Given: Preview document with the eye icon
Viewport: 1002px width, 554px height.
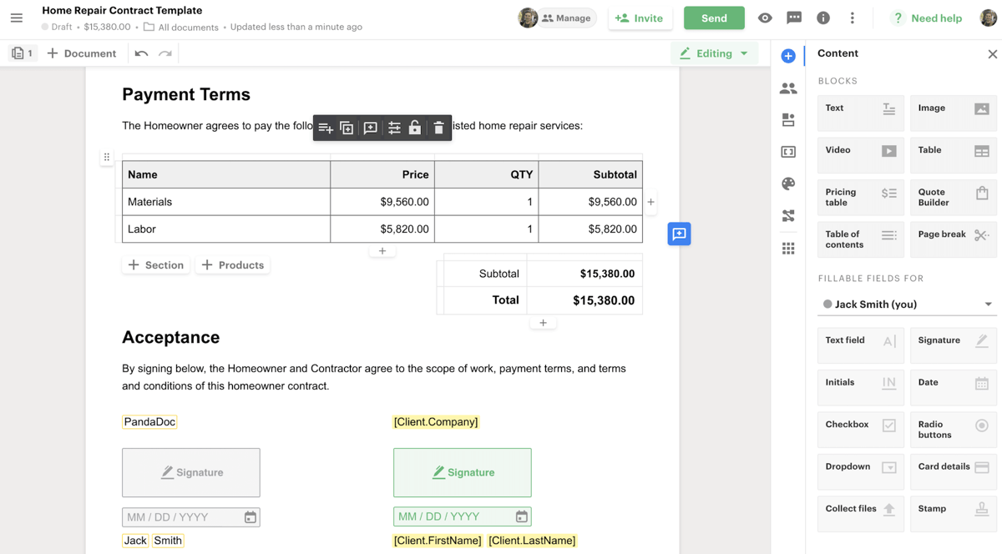Looking at the screenshot, I should [x=765, y=18].
